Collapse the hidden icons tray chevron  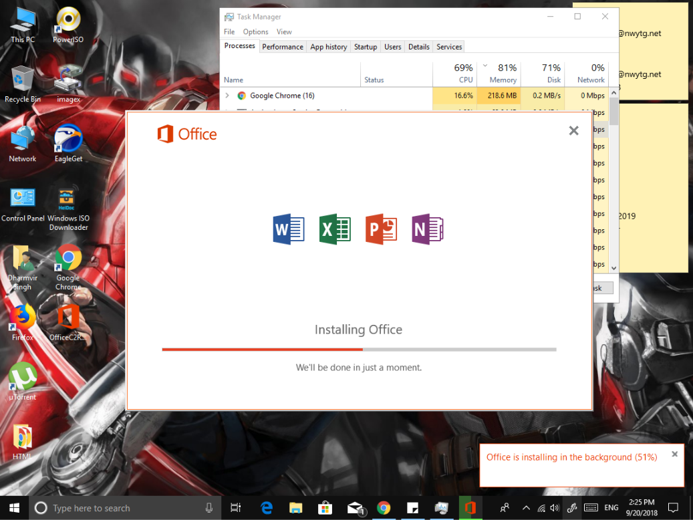pos(526,508)
